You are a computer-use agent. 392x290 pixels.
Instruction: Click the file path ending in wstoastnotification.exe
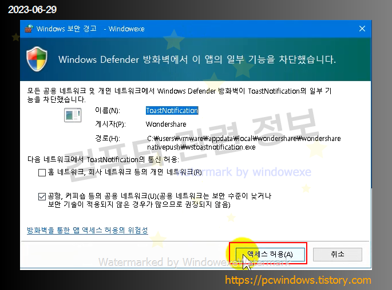[x=244, y=143]
